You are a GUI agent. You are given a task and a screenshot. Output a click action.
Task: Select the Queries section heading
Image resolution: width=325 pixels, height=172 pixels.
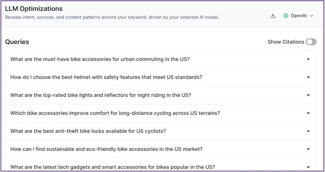click(17, 42)
